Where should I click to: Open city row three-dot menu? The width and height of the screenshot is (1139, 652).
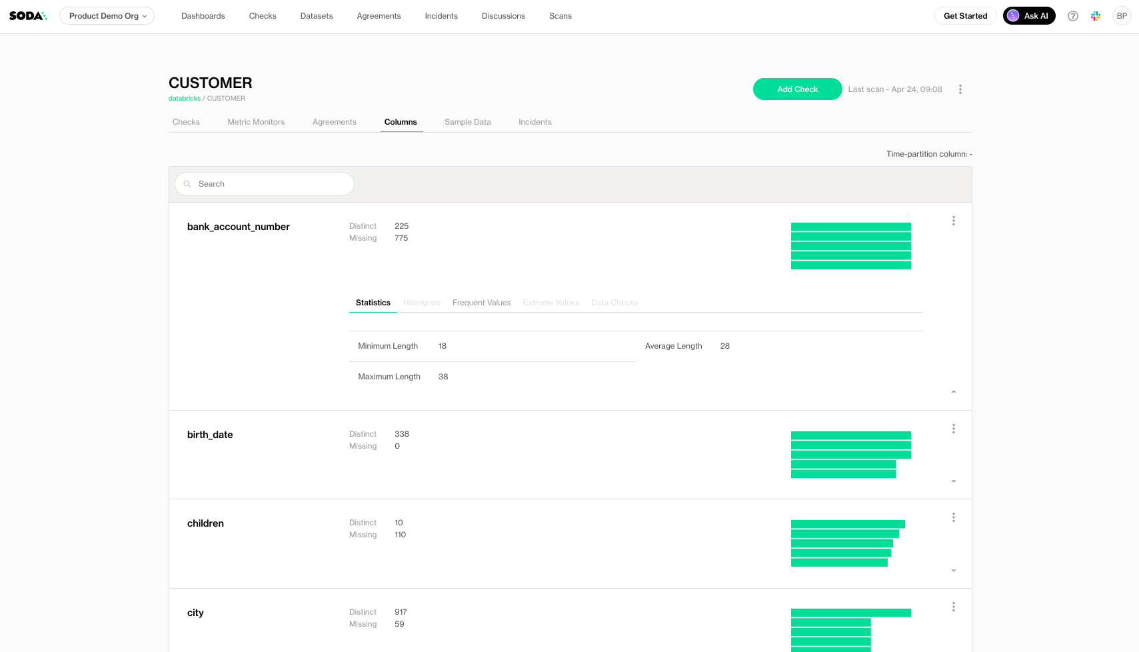pos(954,607)
